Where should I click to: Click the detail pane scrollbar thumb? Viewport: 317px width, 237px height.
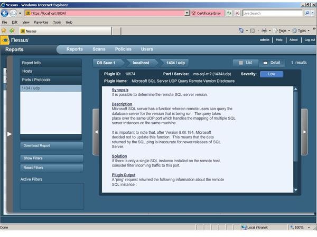click(x=295, y=126)
